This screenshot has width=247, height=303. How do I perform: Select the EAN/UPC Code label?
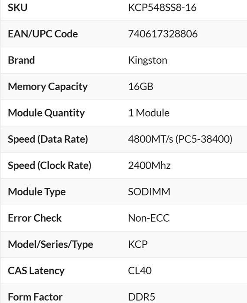43,34
